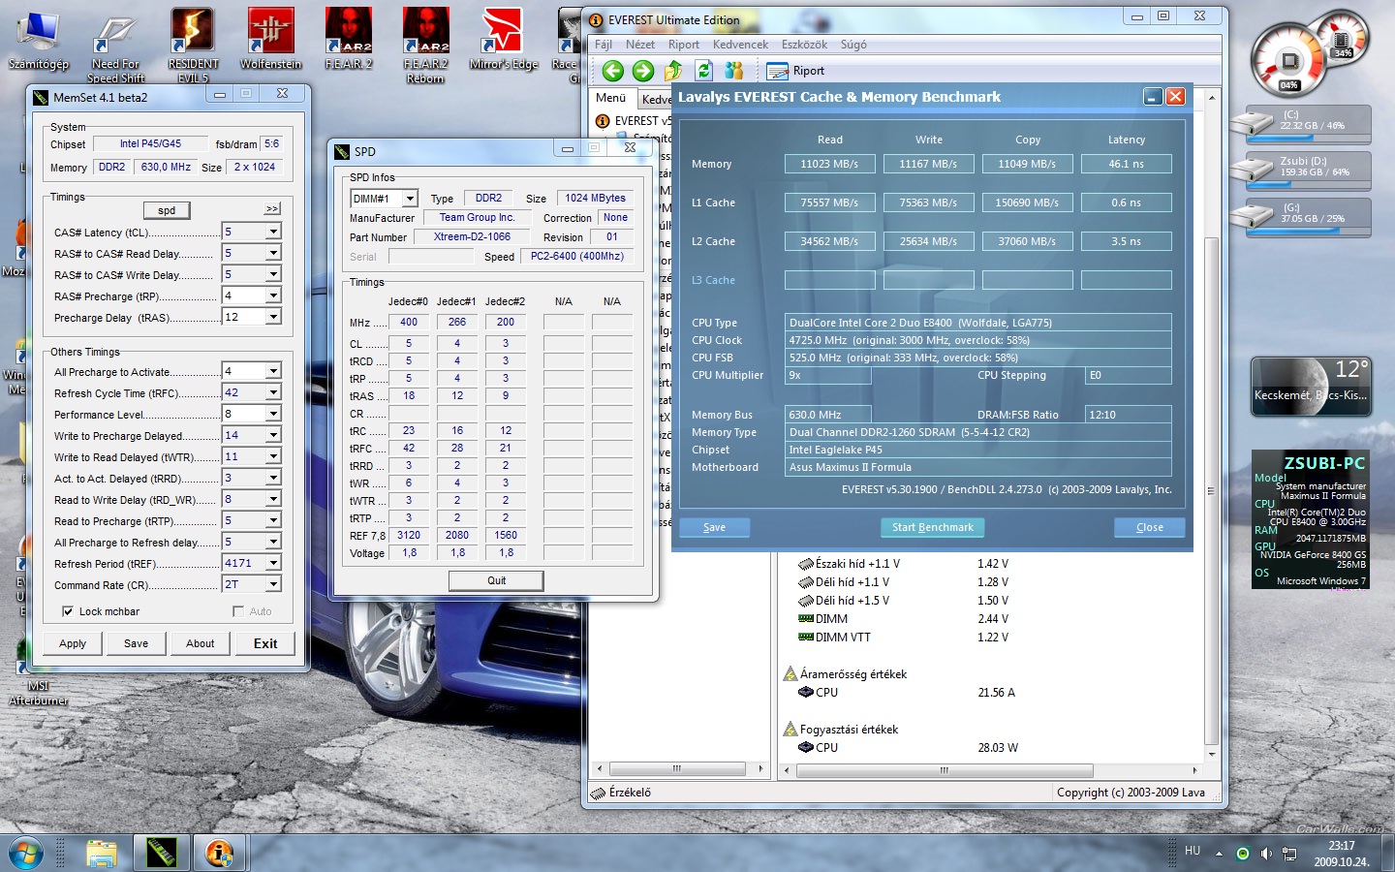Click the Kecskemét weather gadget

tap(1311, 387)
